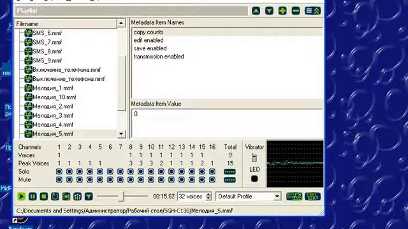Mute channel 15

pos(202,179)
